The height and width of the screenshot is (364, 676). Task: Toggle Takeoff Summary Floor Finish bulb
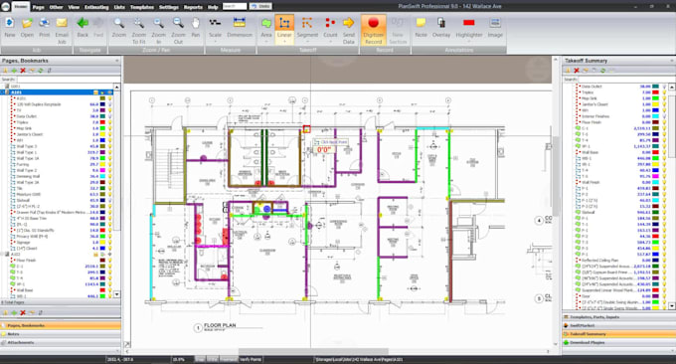coord(664,122)
